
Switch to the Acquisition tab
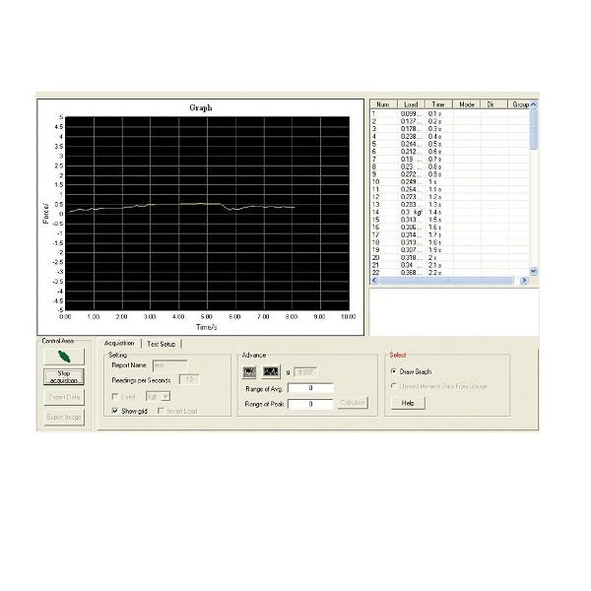[x=119, y=344]
